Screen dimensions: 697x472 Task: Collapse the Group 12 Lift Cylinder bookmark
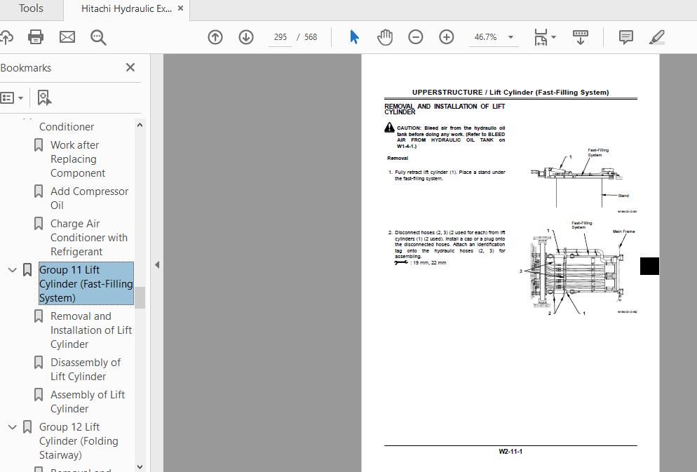click(x=12, y=426)
